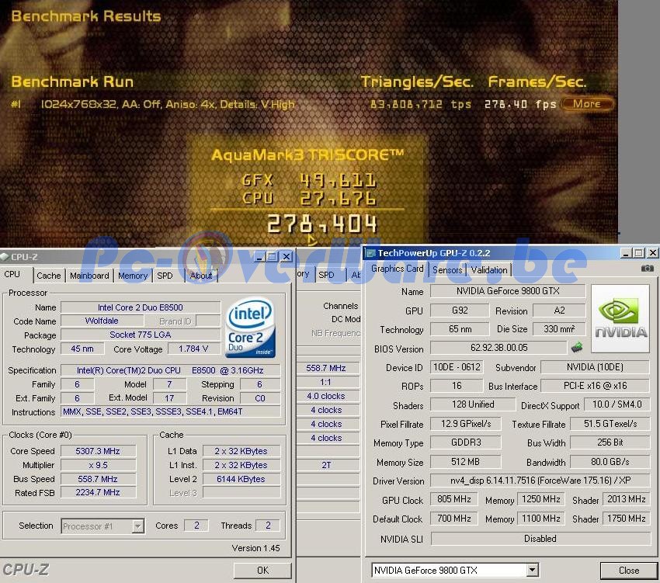Click the BIOS Version 62.92.3B.00.05 field

coord(498,348)
